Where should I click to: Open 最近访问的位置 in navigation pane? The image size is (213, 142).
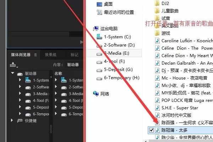(x=119, y=12)
